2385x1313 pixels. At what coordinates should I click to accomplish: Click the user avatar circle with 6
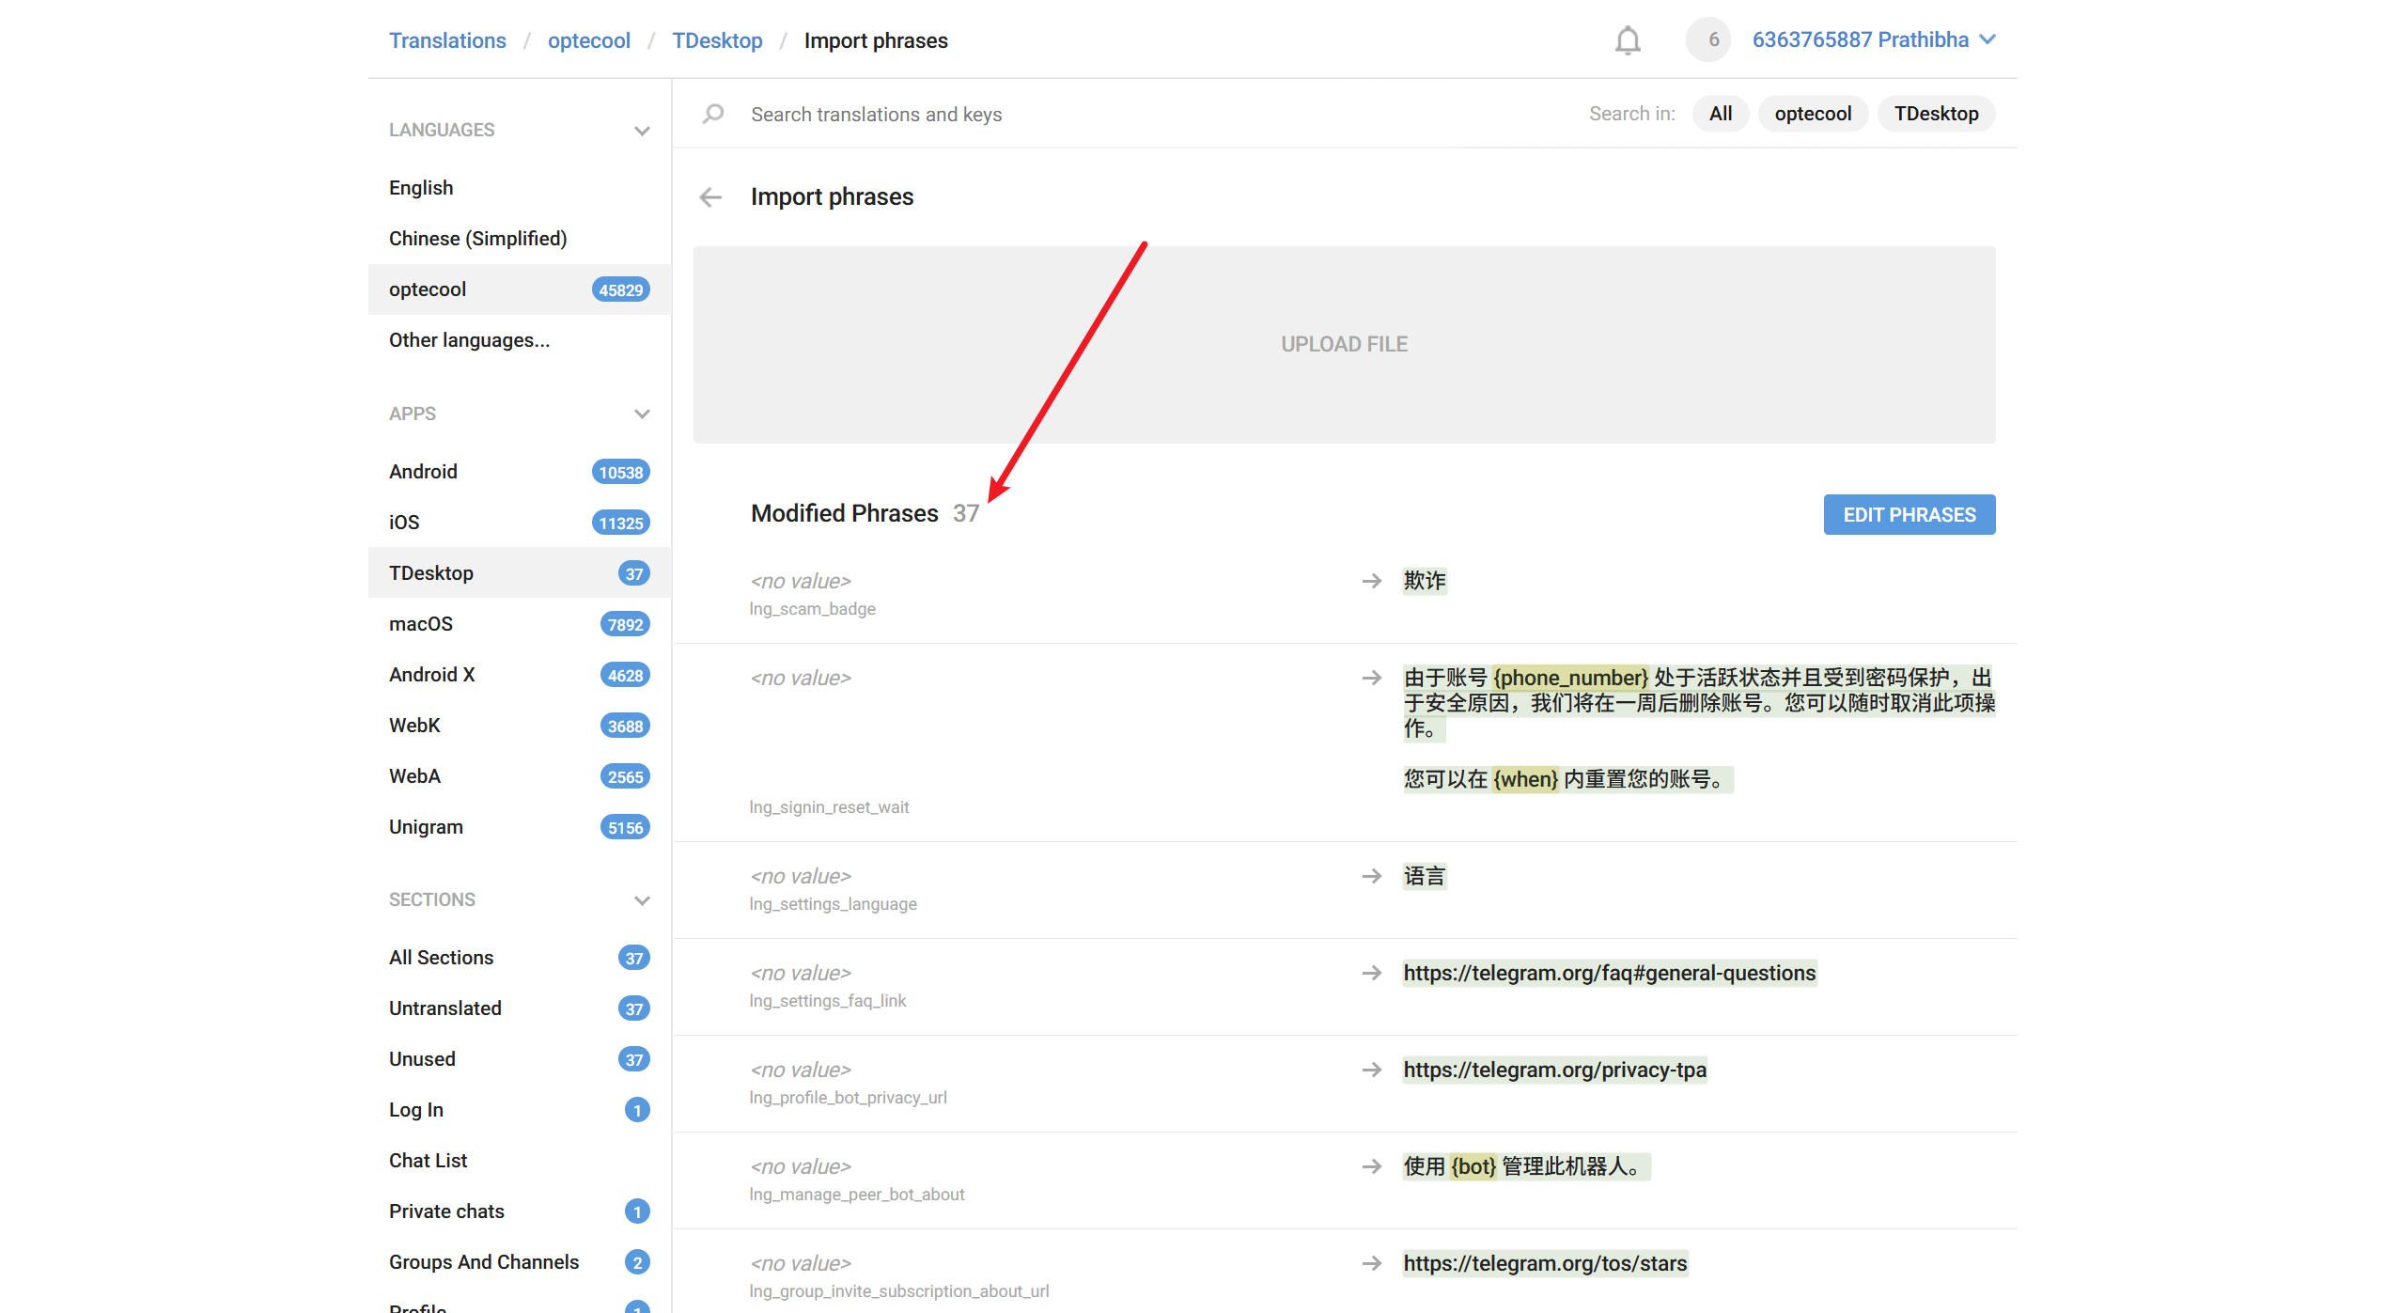tap(1708, 40)
